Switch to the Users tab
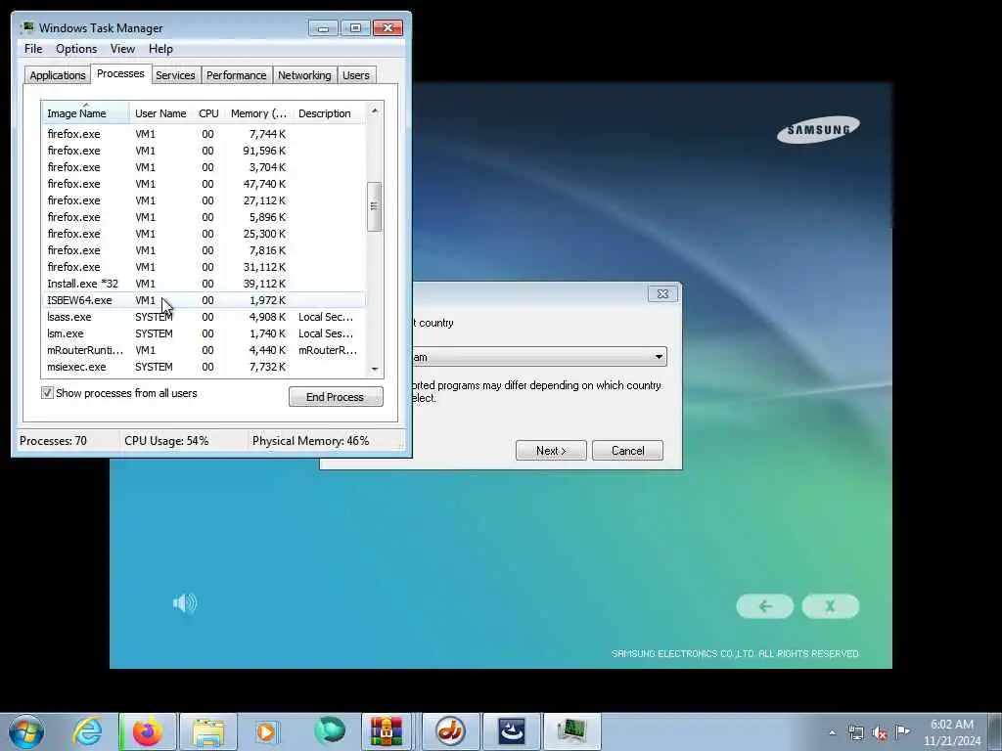1002x751 pixels. click(356, 75)
